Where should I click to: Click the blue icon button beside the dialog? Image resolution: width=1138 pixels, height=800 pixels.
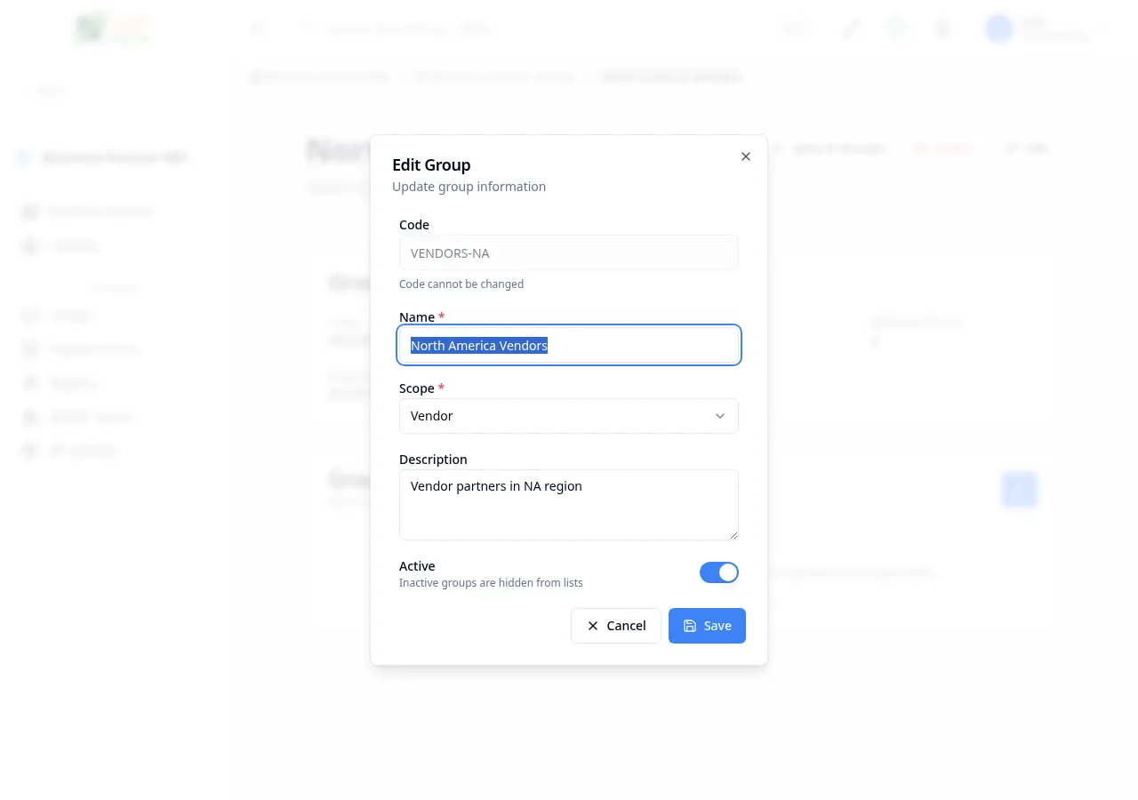(x=1019, y=490)
